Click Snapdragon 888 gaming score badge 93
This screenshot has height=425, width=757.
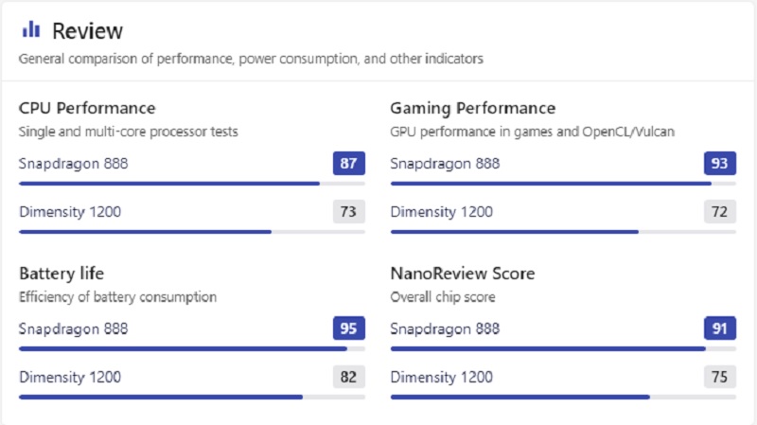click(x=720, y=164)
